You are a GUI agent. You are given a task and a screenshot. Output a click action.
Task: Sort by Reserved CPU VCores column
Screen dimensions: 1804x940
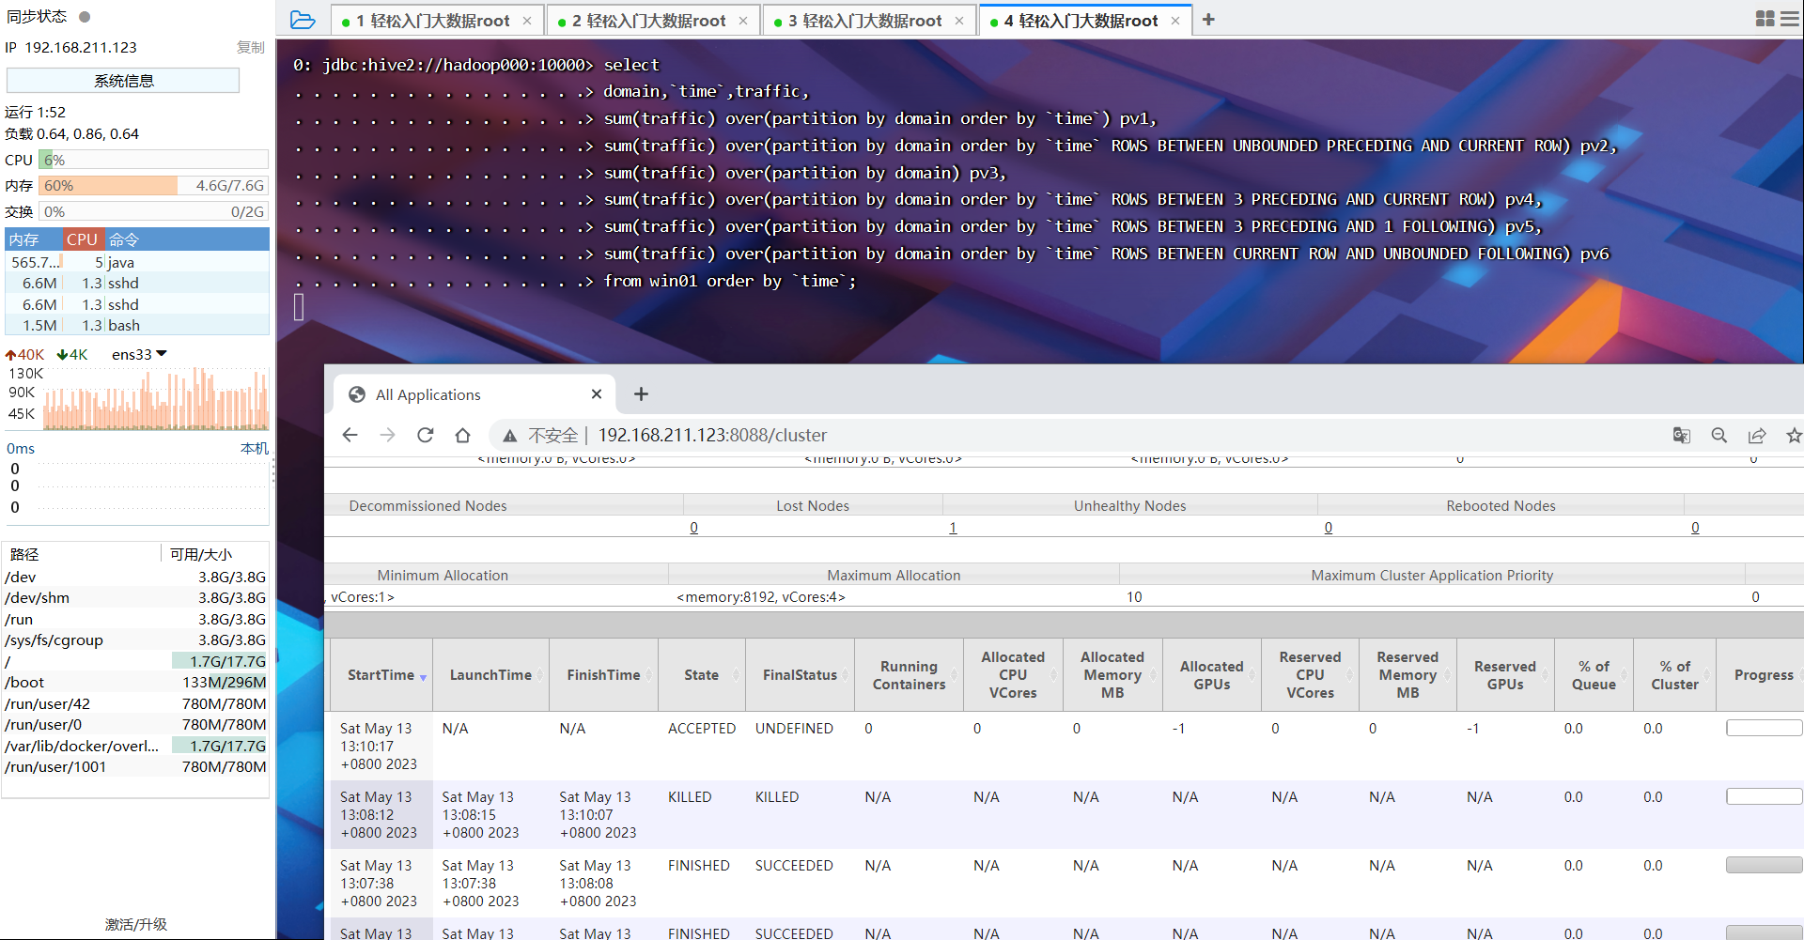1310,675
